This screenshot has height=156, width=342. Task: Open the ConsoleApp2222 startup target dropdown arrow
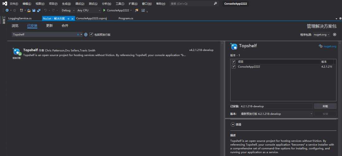(131, 10)
